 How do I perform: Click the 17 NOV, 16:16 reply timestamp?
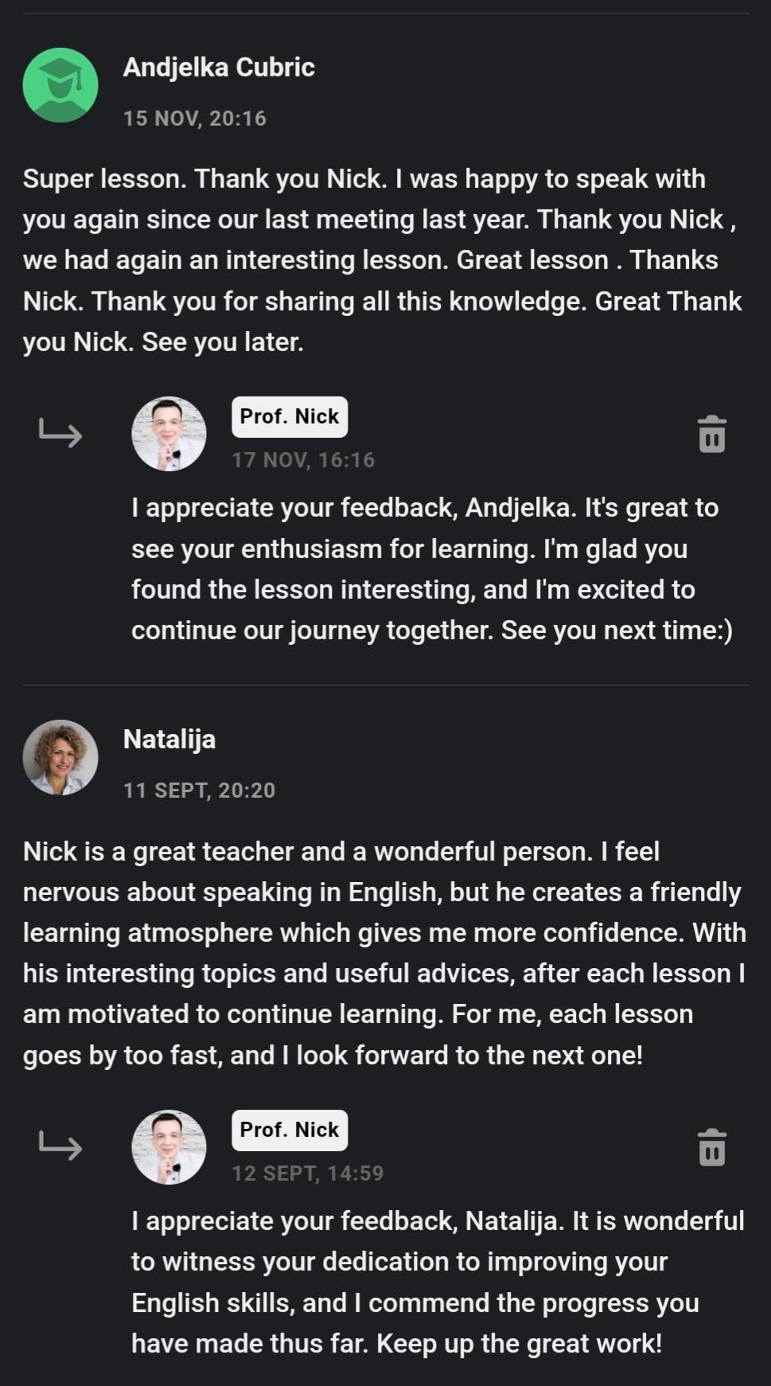(303, 460)
